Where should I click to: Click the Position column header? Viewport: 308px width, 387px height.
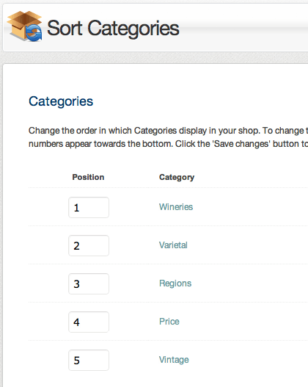coord(88,177)
